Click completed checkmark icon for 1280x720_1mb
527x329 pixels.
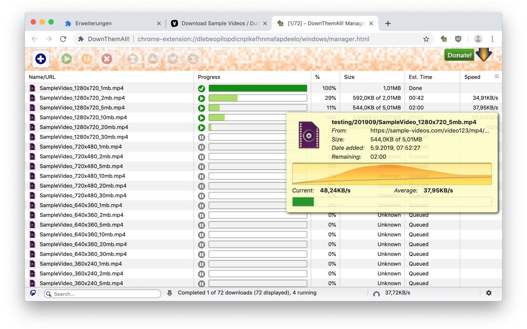201,88
